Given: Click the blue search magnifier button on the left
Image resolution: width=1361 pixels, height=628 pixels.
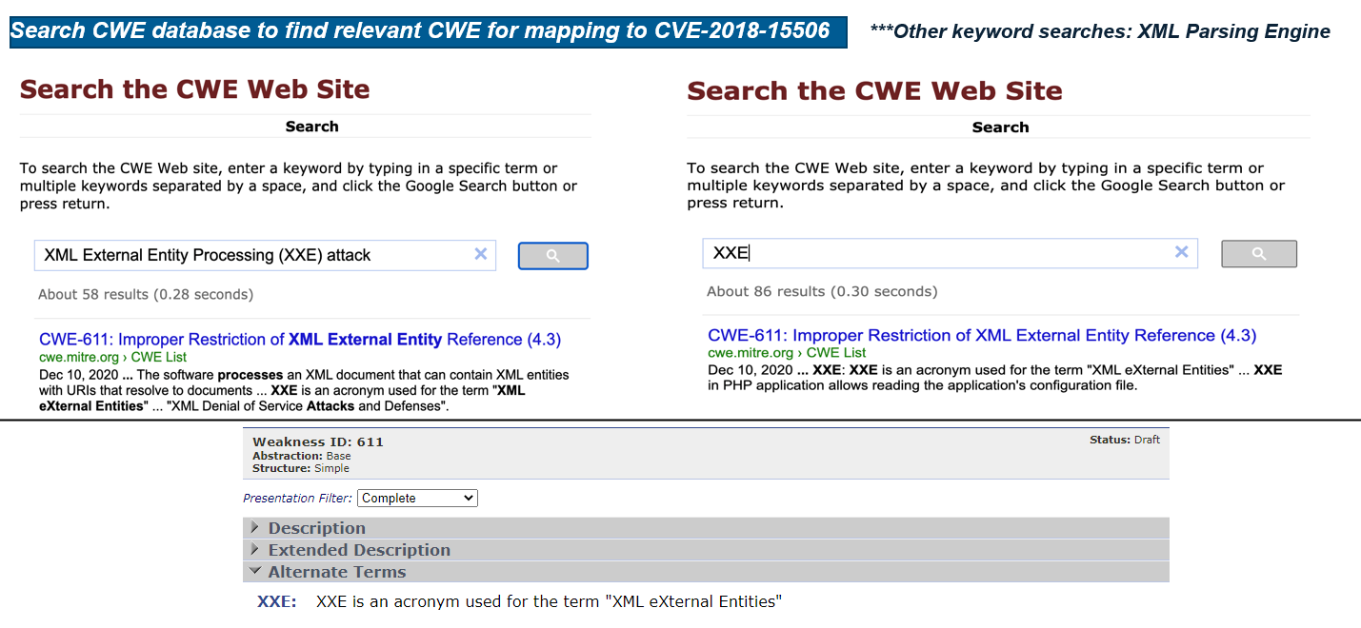Looking at the screenshot, I should click(553, 256).
